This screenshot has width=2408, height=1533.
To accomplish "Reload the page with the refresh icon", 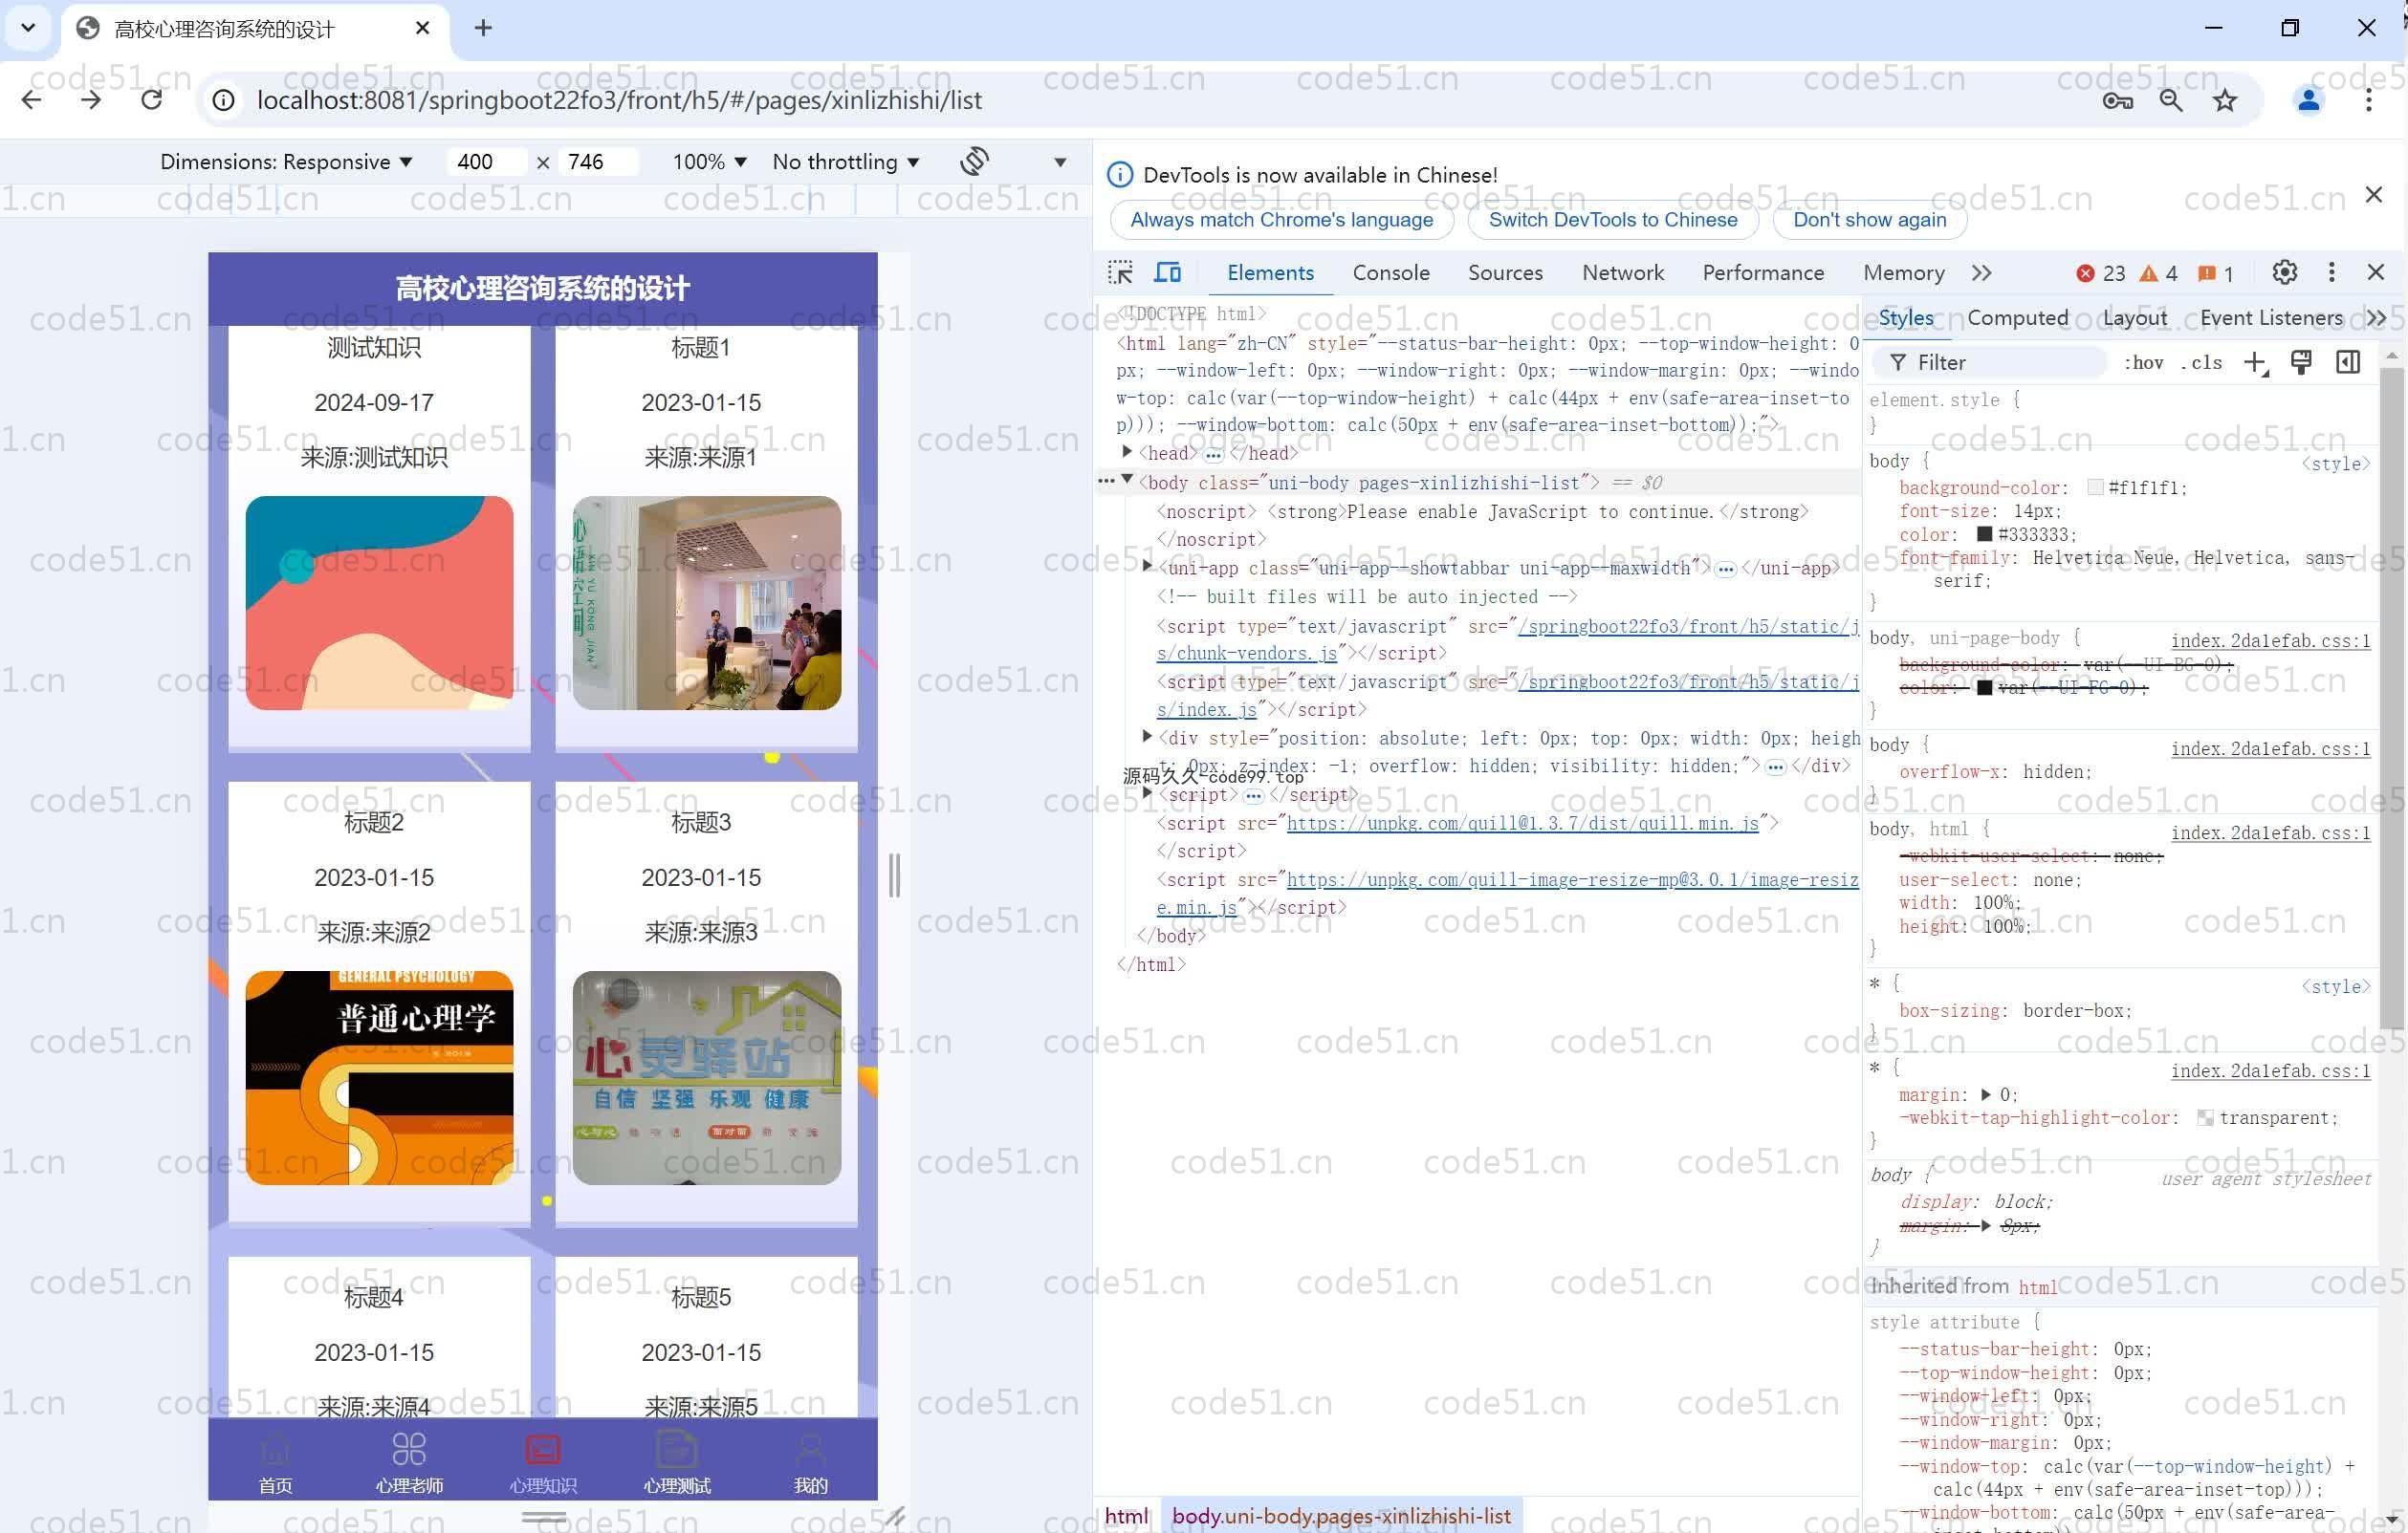I will [x=152, y=100].
